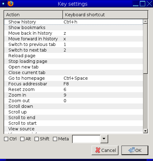Screen dimensions: 153x161
Task: Focus the key combo text field
Action: (86, 139)
